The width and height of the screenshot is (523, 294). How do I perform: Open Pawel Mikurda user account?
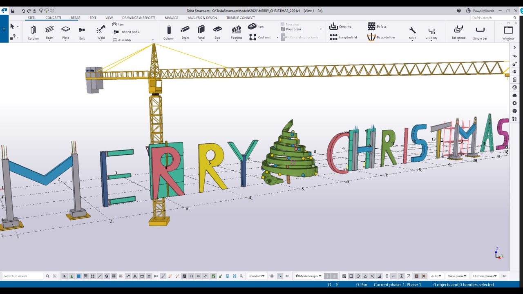[480, 11]
